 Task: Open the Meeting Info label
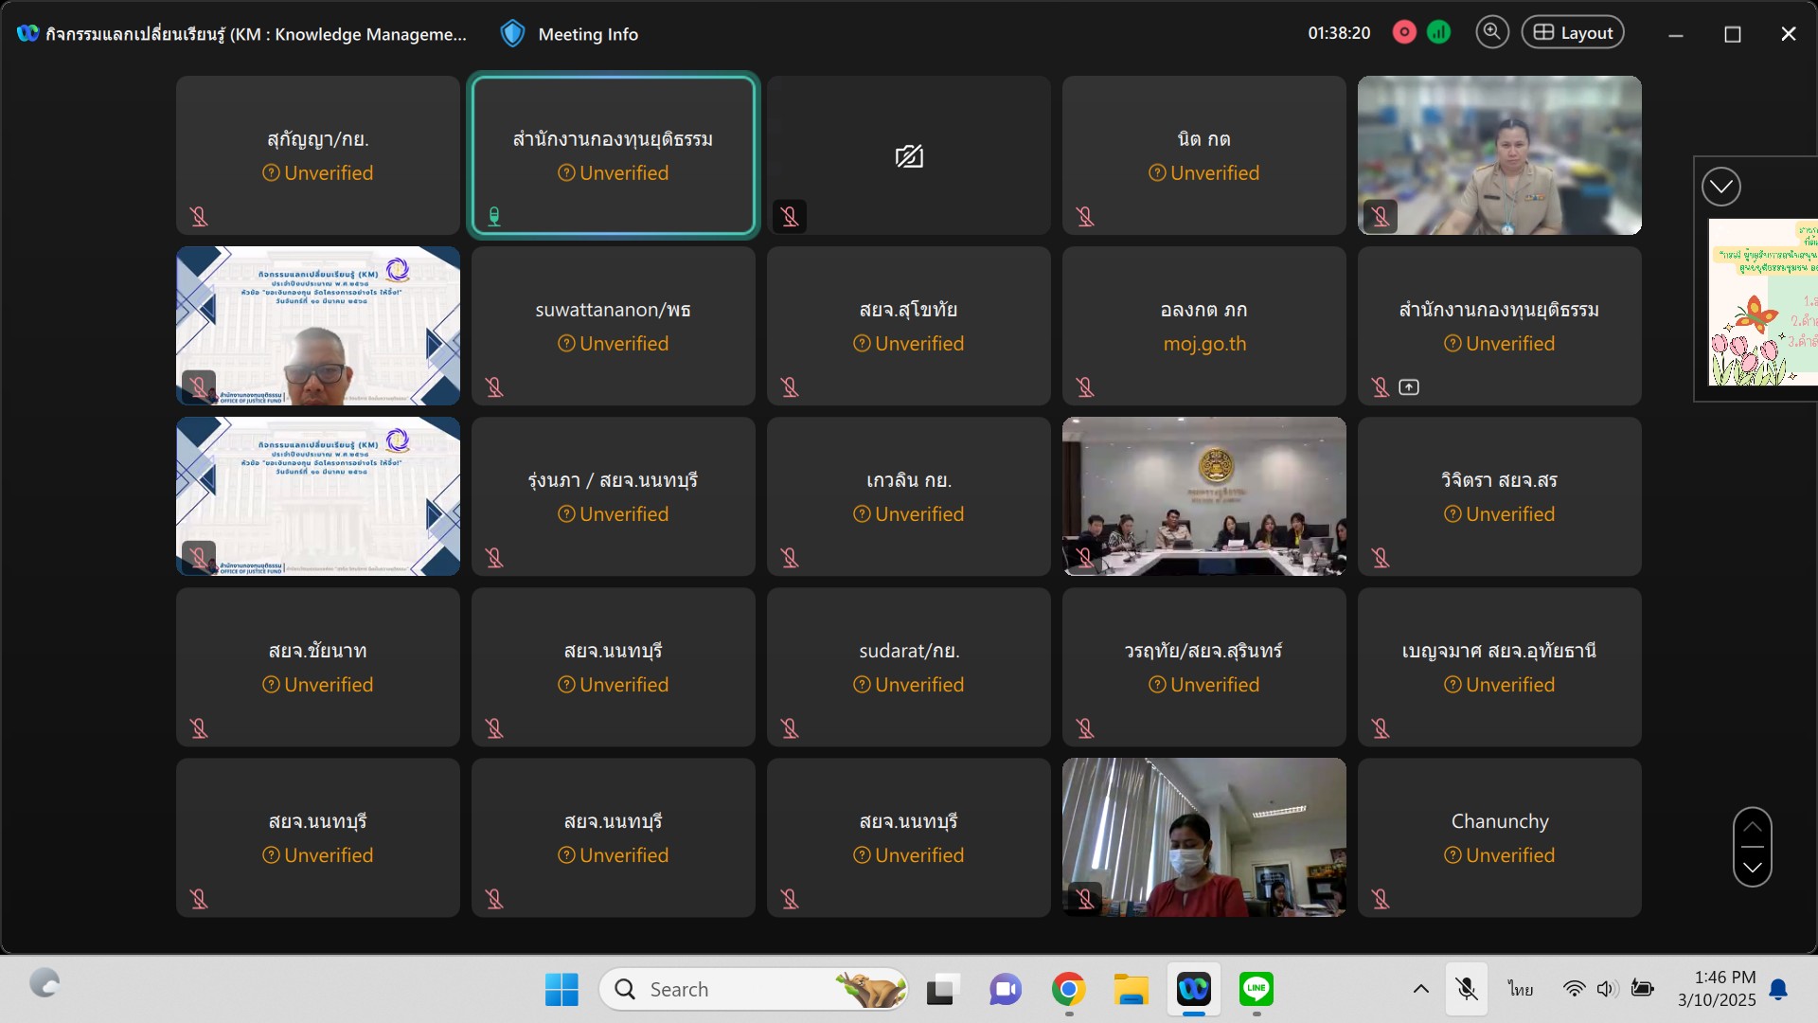point(588,34)
